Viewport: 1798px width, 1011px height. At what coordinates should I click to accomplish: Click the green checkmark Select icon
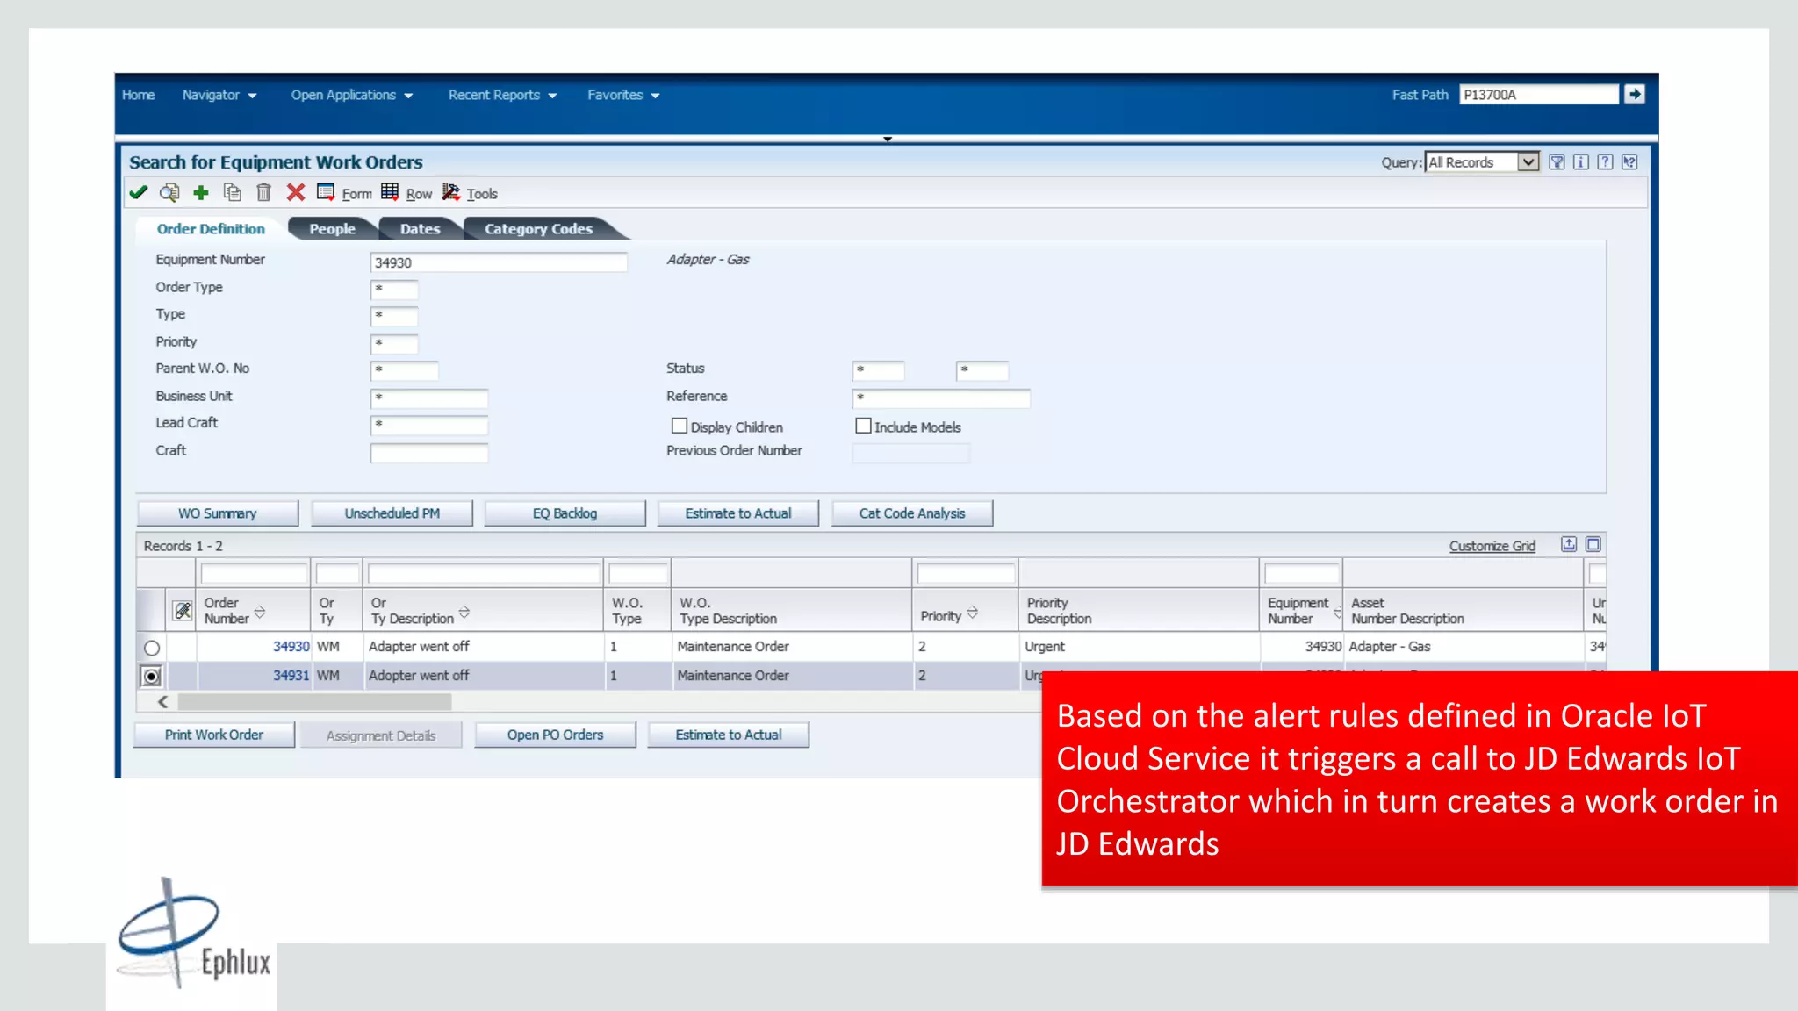(x=139, y=193)
